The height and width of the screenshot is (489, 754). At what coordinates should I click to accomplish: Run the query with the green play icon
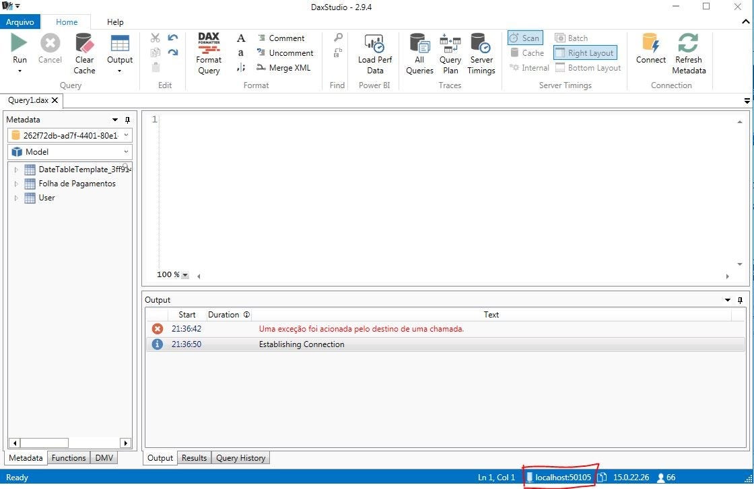[20, 43]
